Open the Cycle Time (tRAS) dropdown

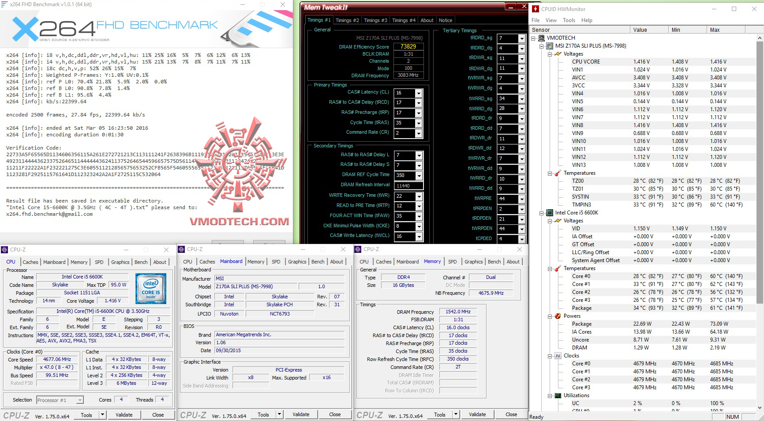coord(419,123)
